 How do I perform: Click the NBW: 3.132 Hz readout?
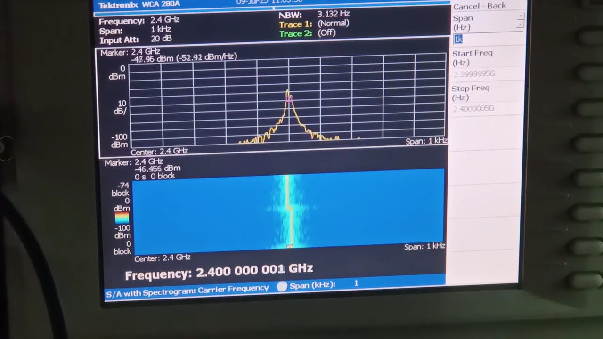tap(314, 14)
